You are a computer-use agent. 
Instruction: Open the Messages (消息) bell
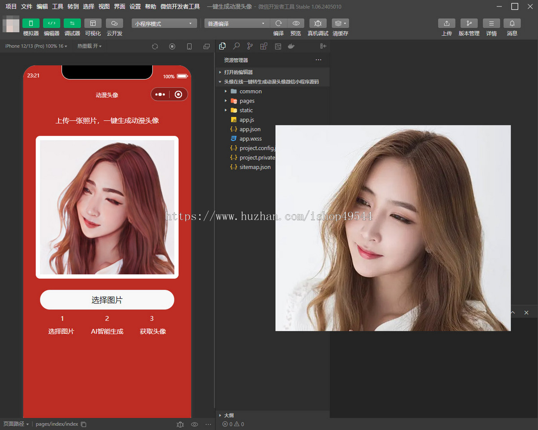pos(512,23)
